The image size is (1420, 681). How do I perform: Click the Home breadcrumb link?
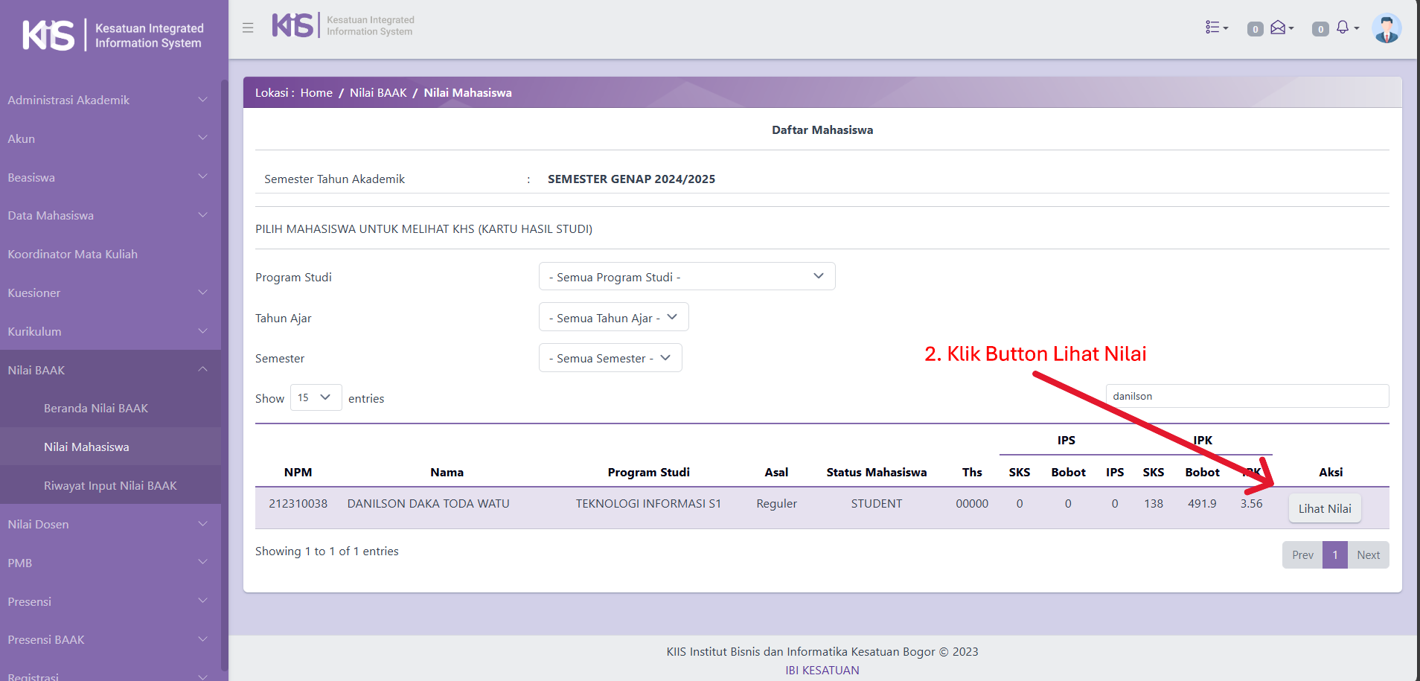tap(316, 93)
